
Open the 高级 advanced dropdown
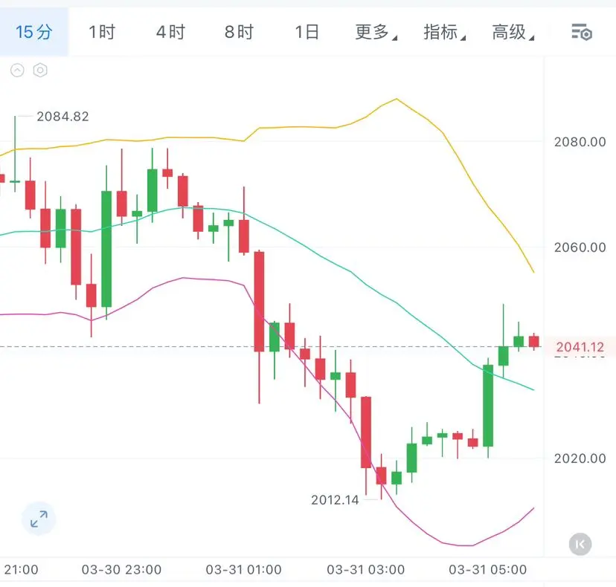click(x=513, y=32)
